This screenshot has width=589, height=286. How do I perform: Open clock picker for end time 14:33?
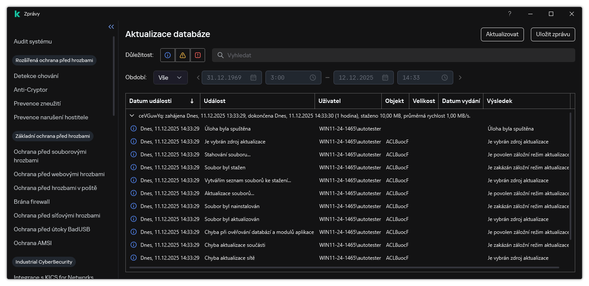(445, 78)
